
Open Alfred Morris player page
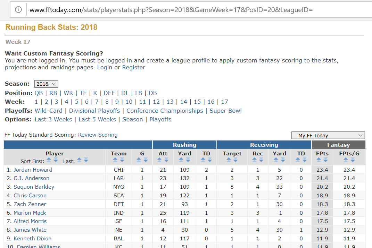point(30,221)
